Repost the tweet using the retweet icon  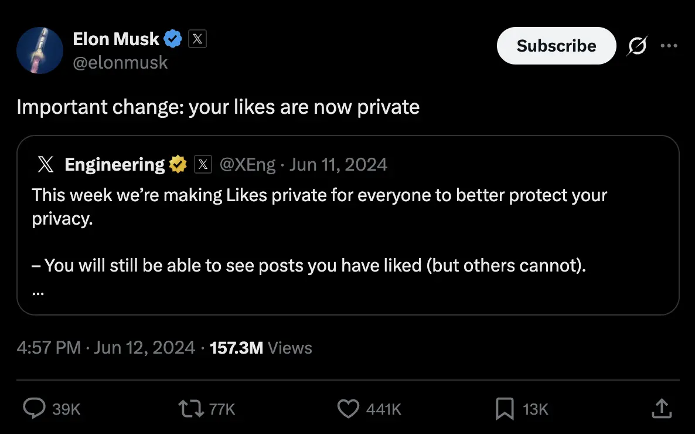[x=192, y=409]
